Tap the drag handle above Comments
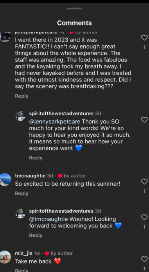The image size is (149, 272). (74, 9)
